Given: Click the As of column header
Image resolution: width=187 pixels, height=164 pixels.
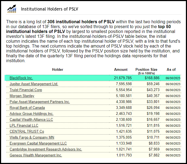Looking at the screenshot, I should 171,69.
